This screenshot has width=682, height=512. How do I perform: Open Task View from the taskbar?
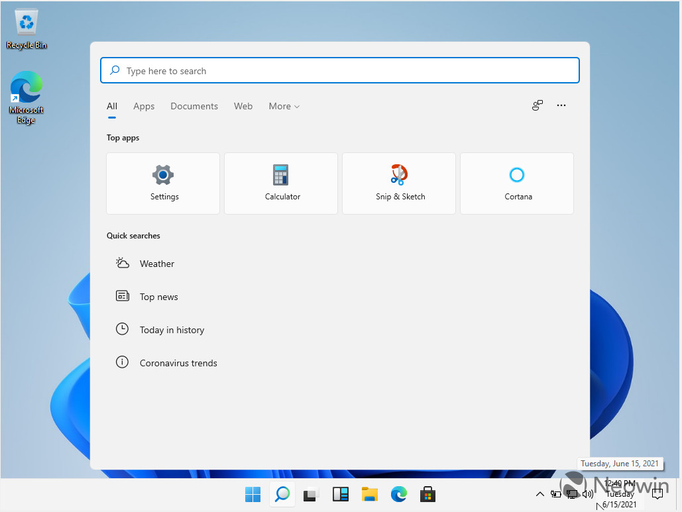(x=311, y=494)
